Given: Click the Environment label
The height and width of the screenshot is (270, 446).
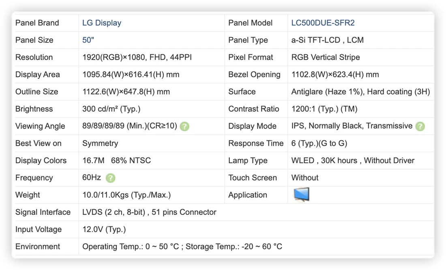Looking at the screenshot, I should (38, 247).
